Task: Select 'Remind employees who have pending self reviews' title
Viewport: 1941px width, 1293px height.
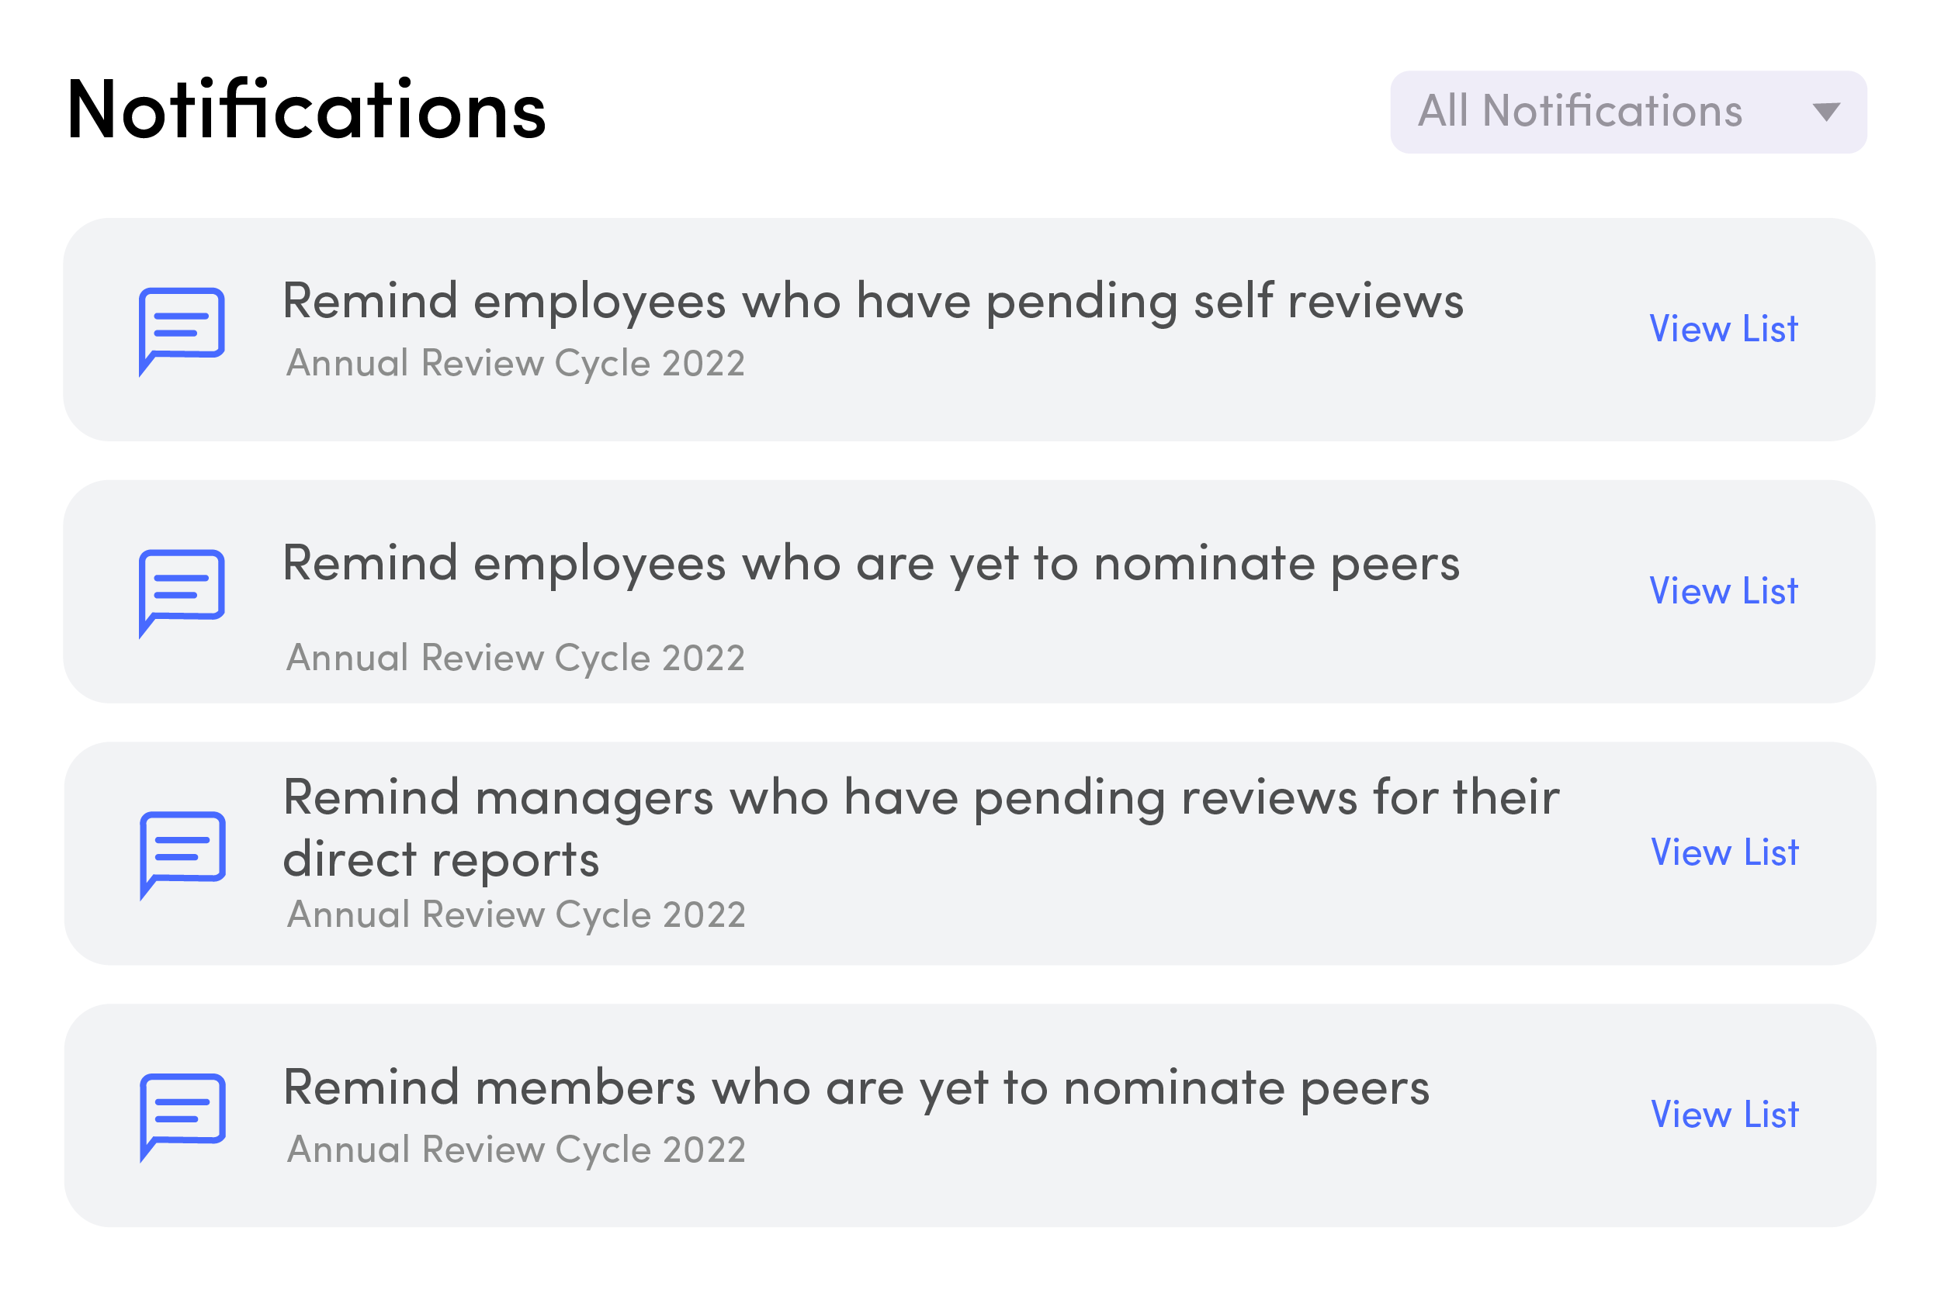Action: (873, 301)
